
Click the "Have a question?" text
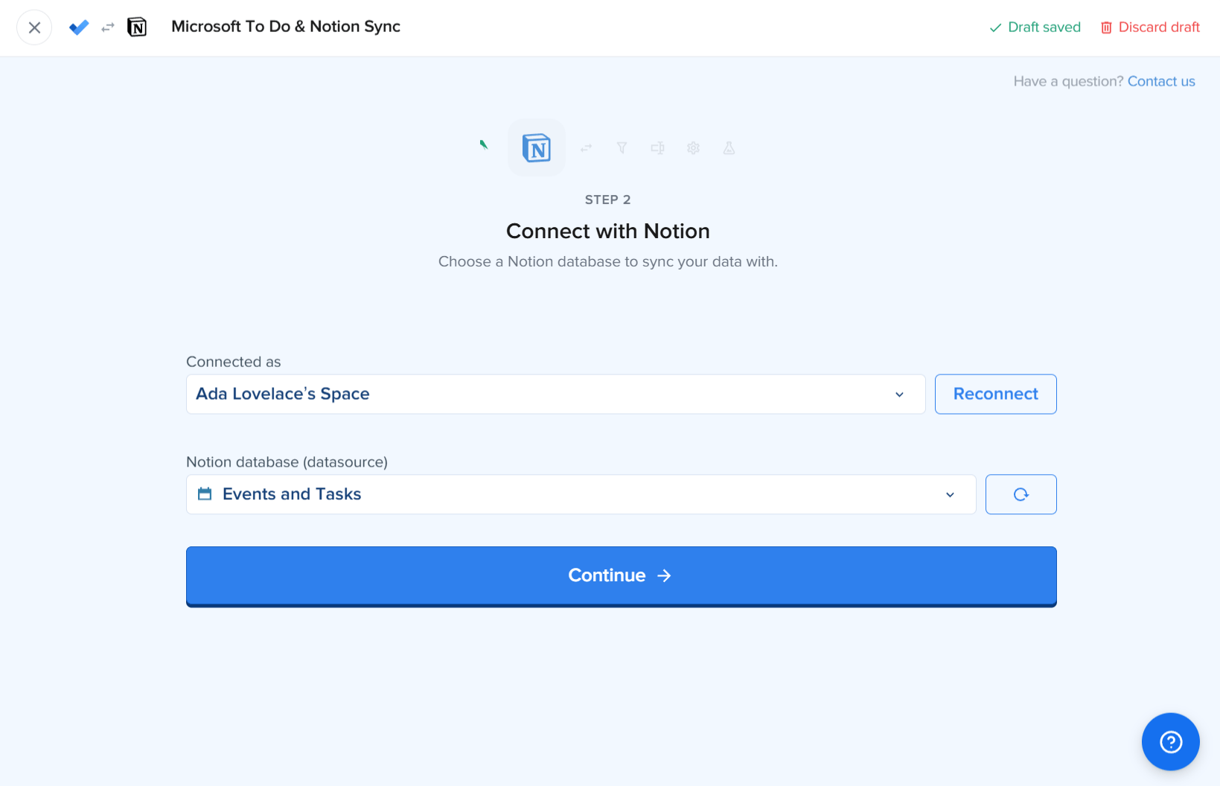(x=1068, y=81)
